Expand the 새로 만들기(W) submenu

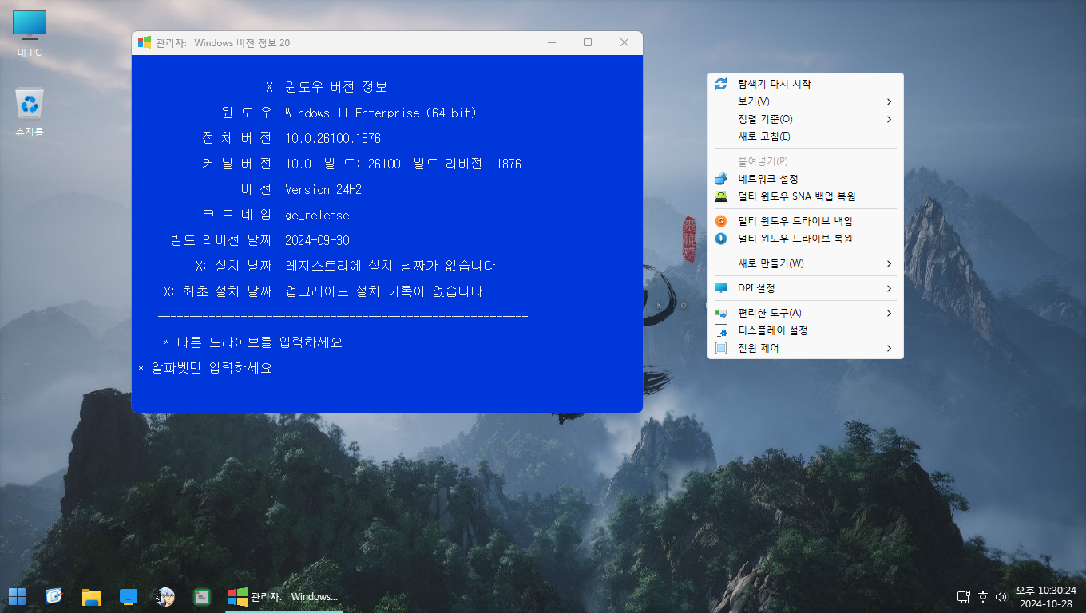[805, 263]
